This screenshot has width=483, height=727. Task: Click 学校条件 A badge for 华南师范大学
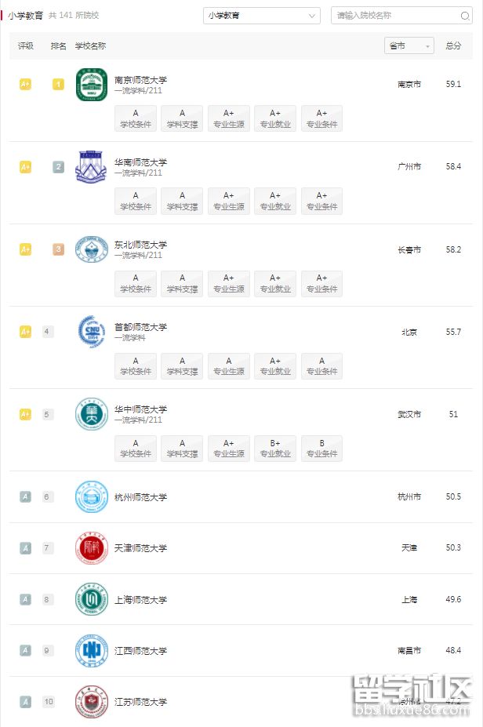click(x=136, y=201)
